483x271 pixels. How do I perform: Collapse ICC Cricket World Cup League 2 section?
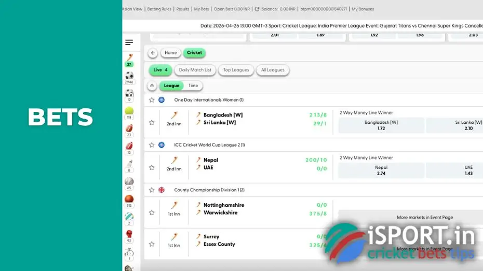[209, 145]
